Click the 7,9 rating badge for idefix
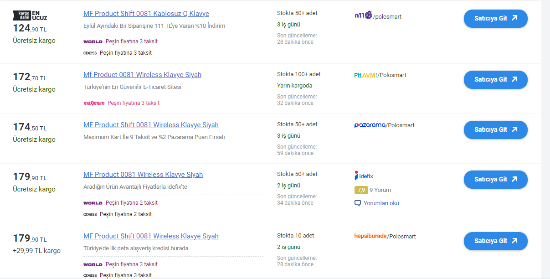The width and height of the screenshot is (550, 279). pos(361,190)
